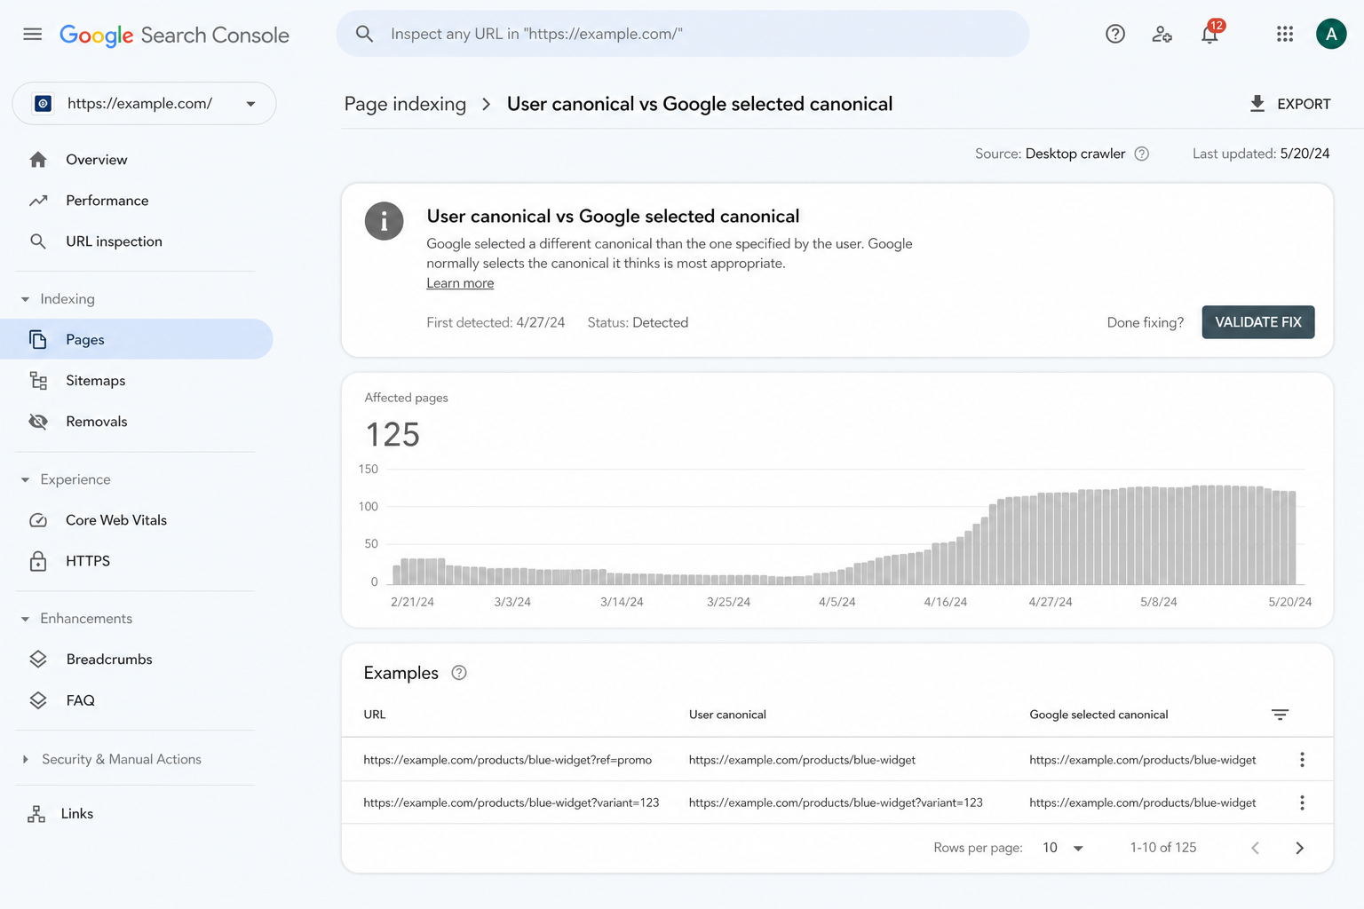Screen dimensions: 1364x909
Task: Go to next page of examples
Action: coord(1299,848)
